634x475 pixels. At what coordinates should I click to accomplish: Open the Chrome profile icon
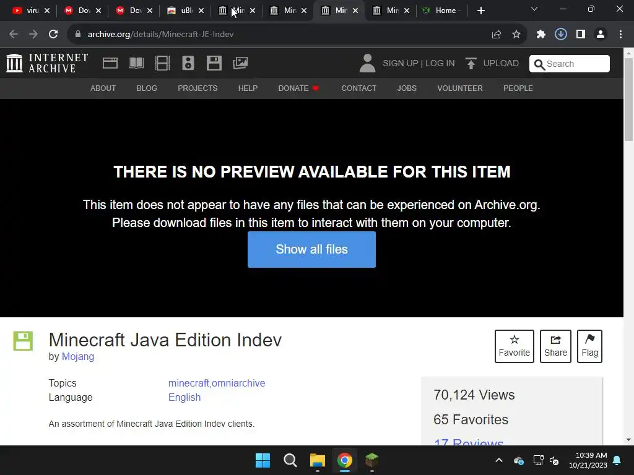pos(601,35)
